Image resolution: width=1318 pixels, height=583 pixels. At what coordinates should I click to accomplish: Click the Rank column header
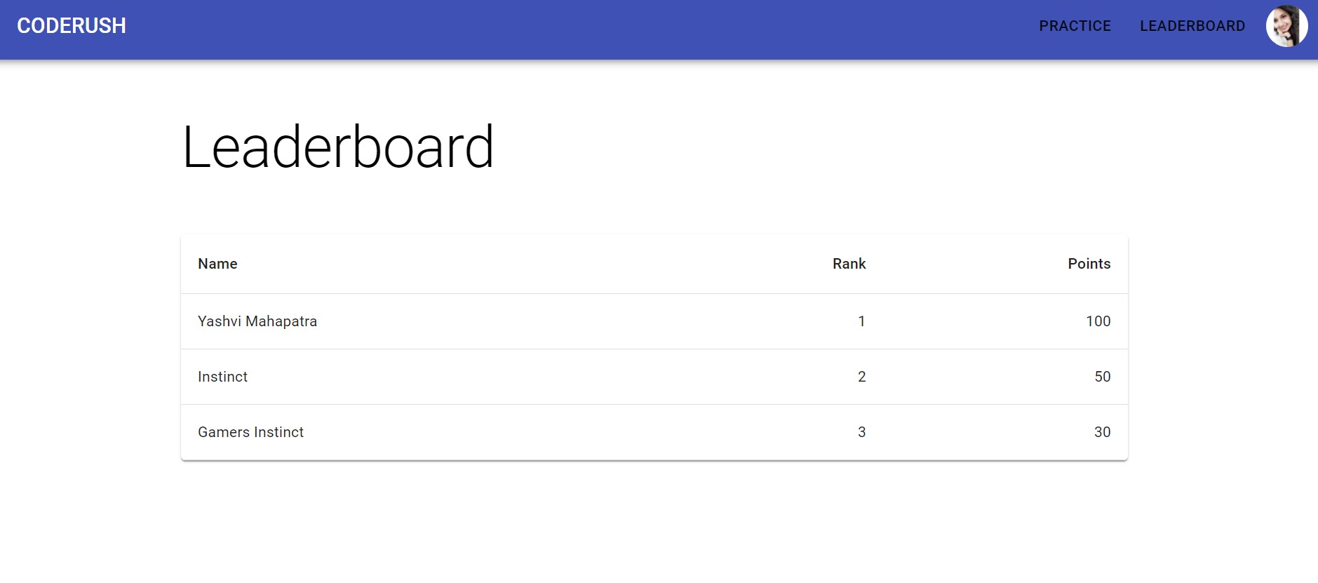pos(849,264)
